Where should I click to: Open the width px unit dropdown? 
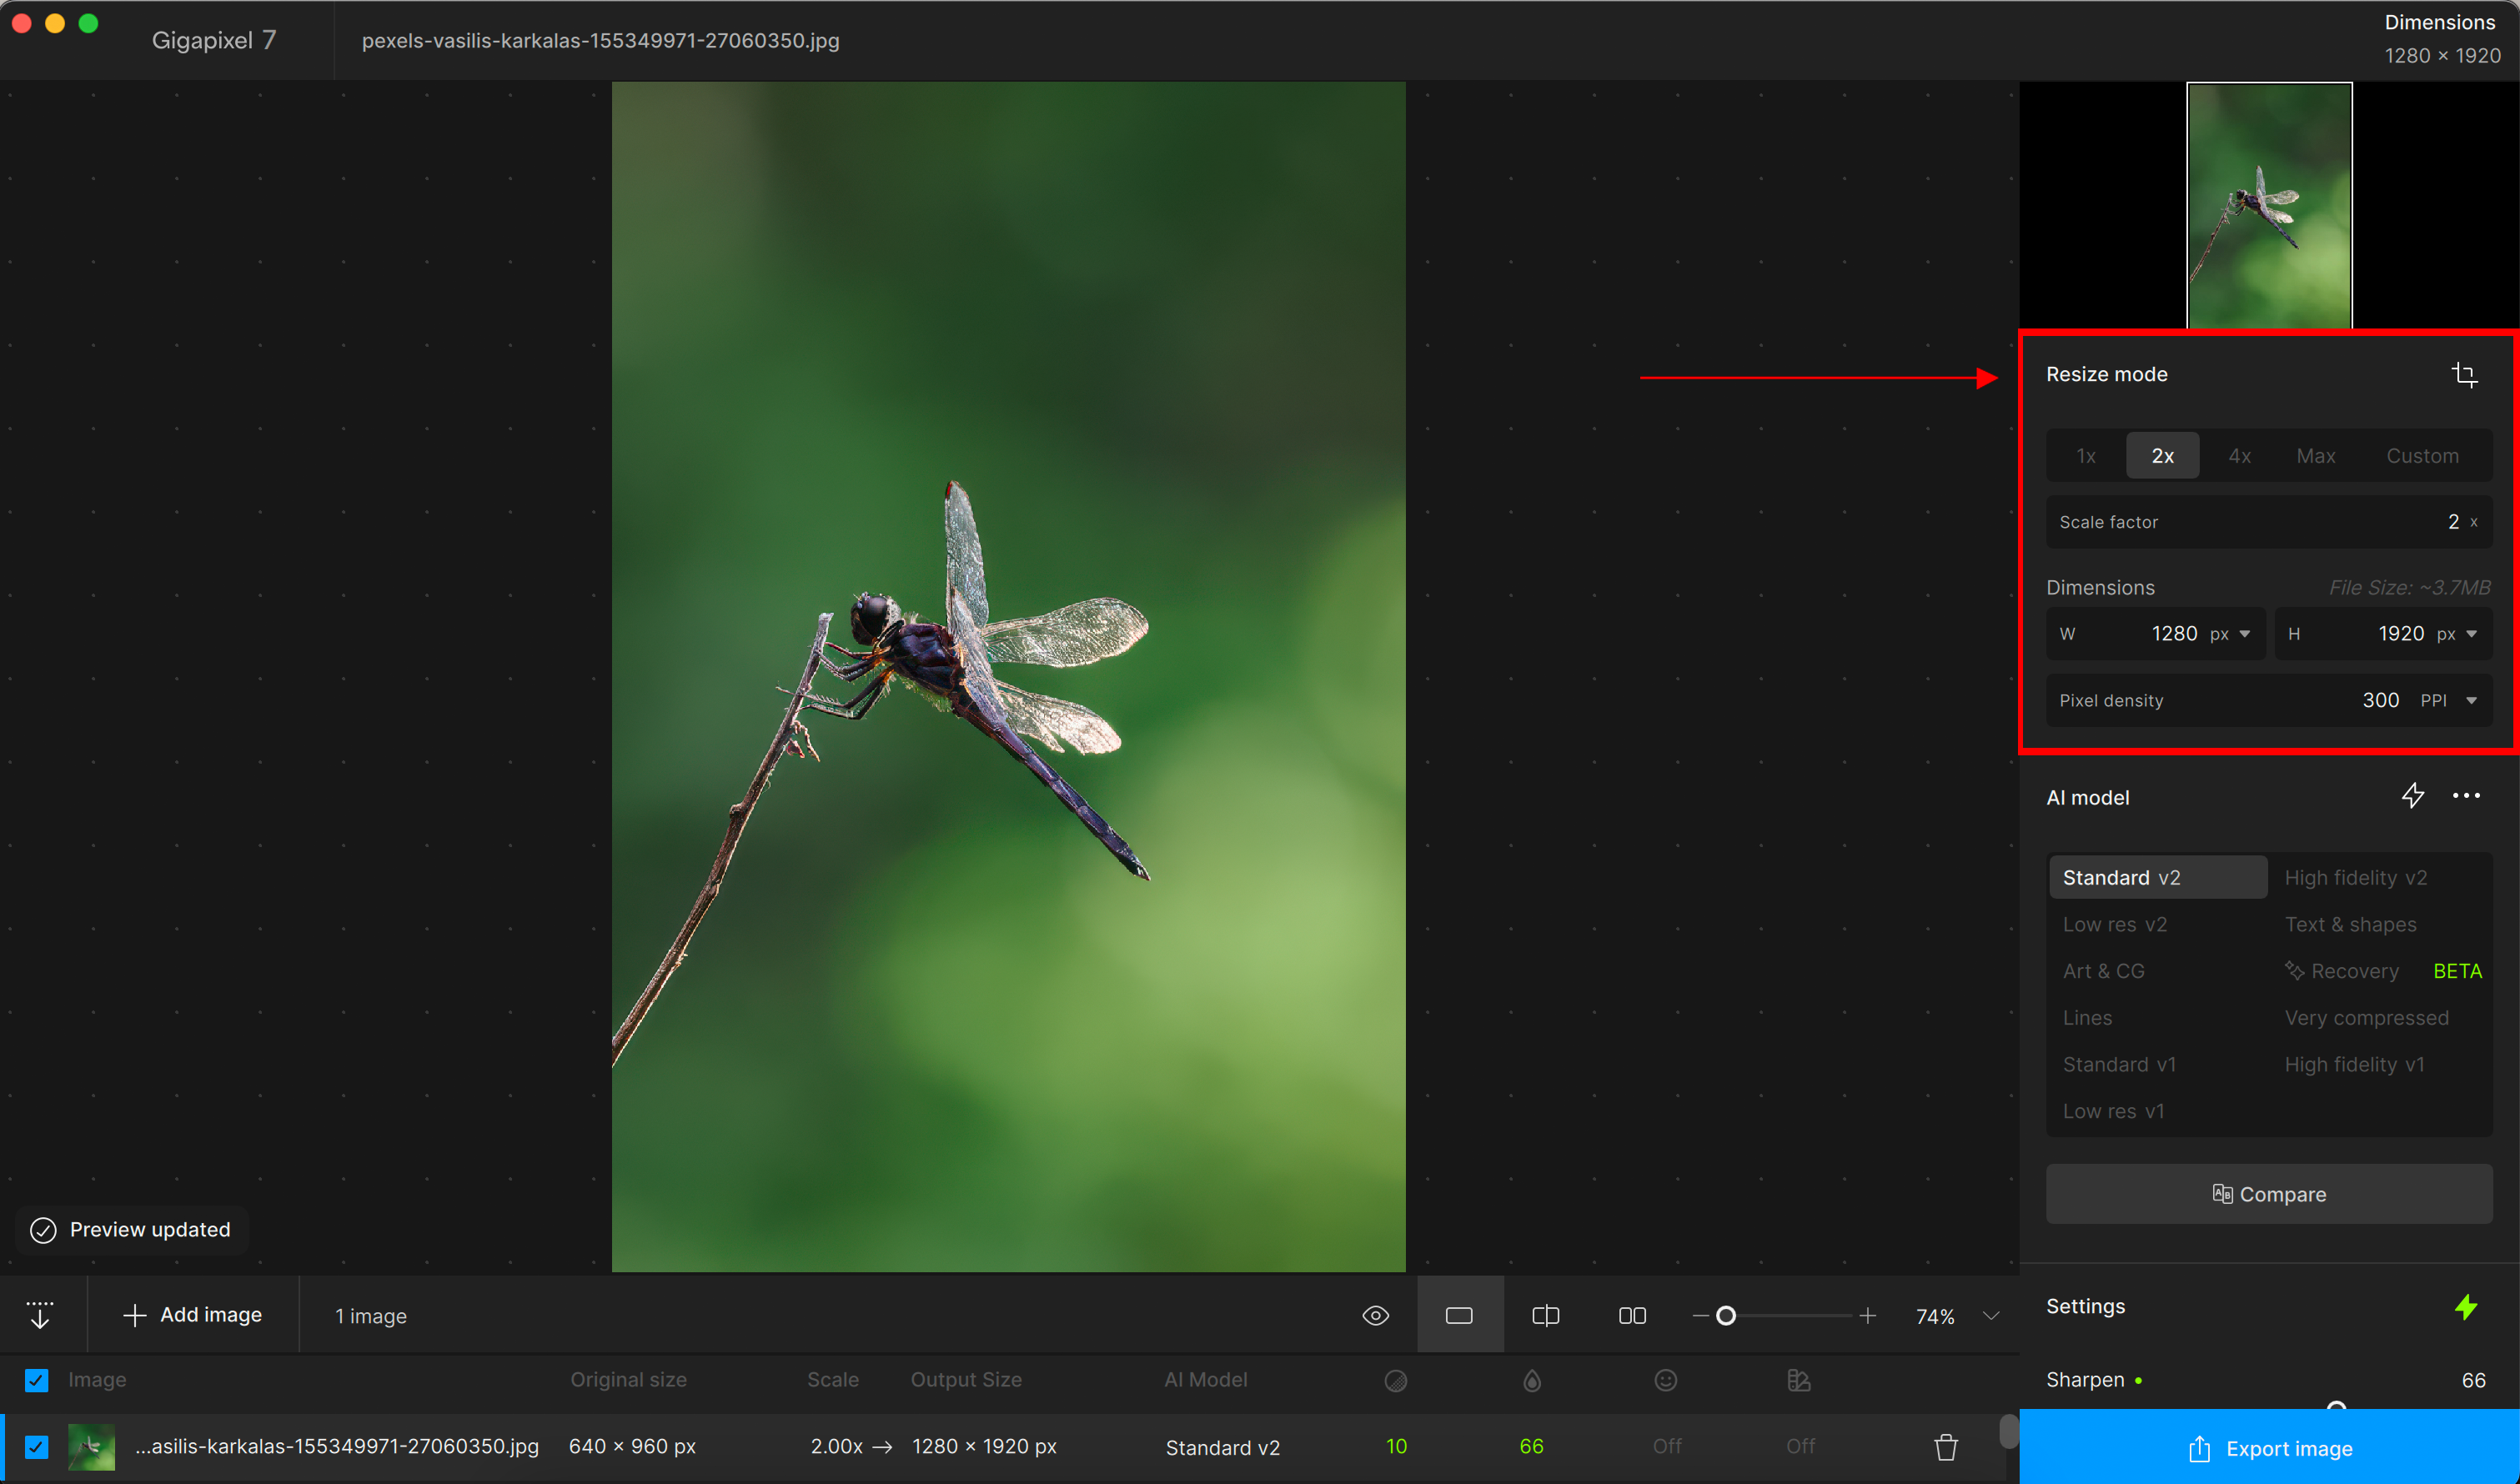2230,634
